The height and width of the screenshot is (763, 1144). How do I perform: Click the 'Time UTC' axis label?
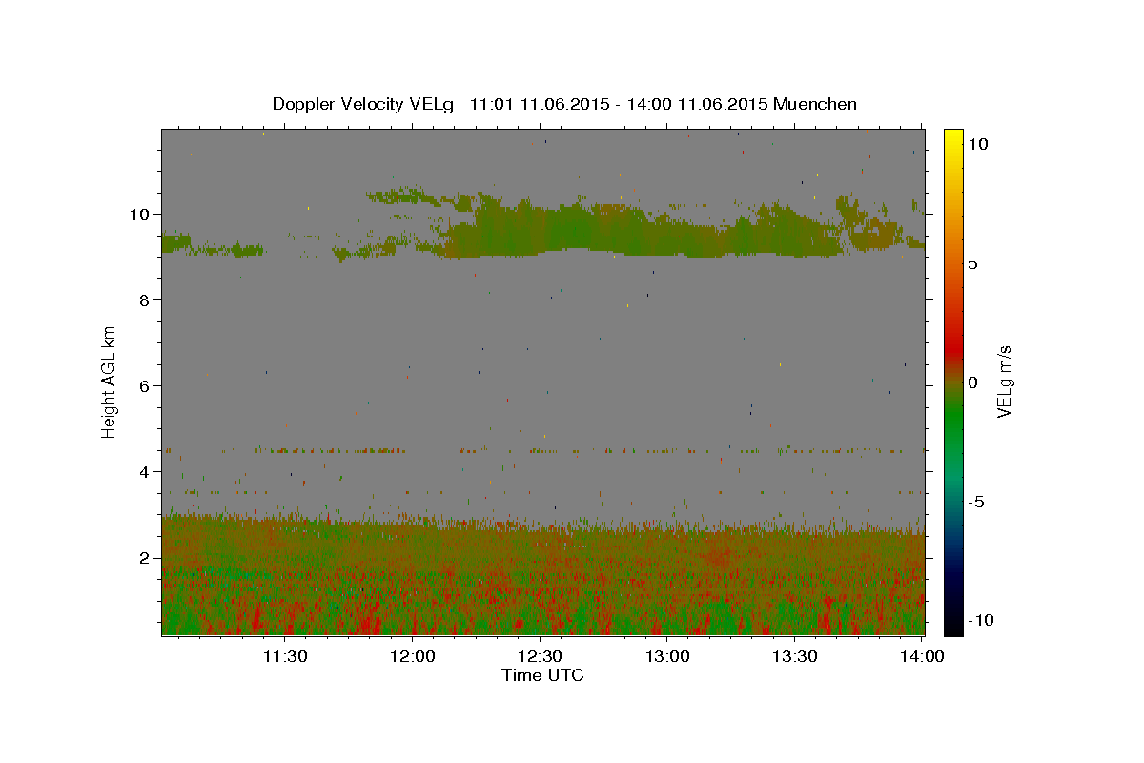[x=542, y=675]
